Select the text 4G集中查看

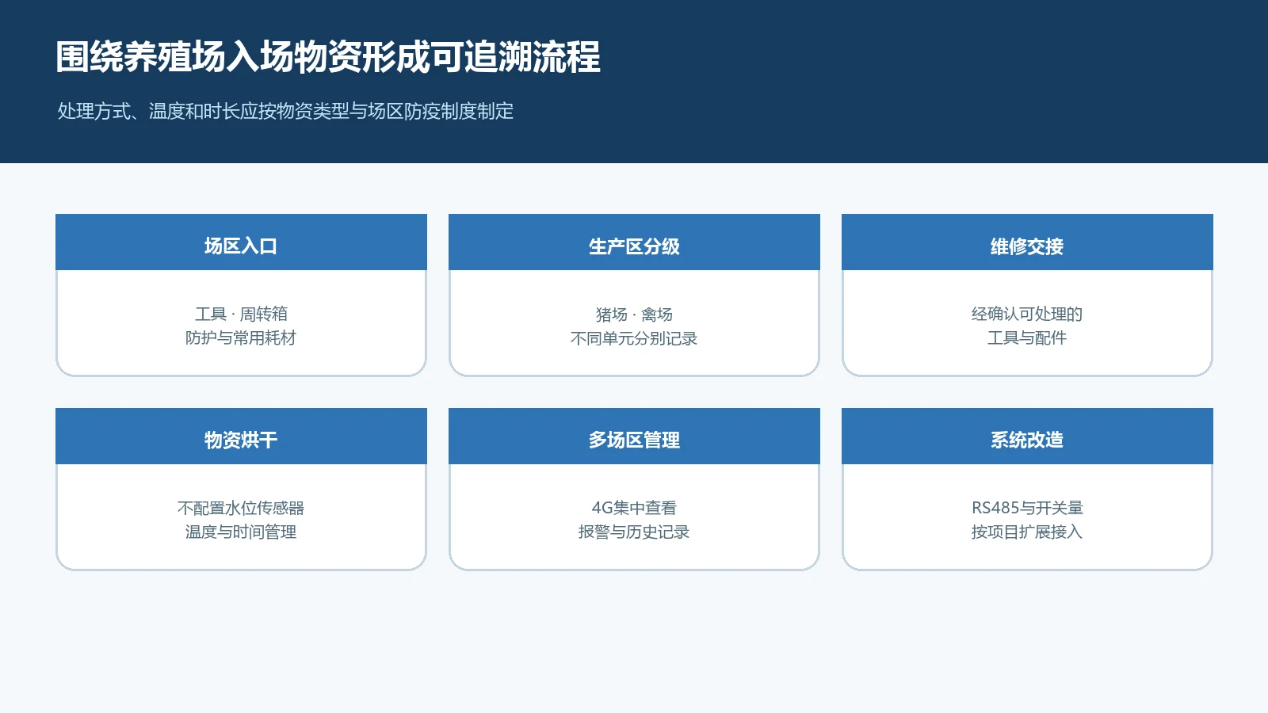coord(634,508)
